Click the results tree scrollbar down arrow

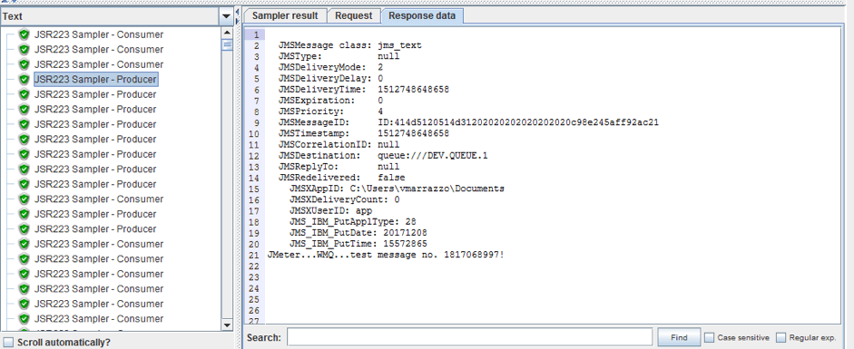(228, 325)
